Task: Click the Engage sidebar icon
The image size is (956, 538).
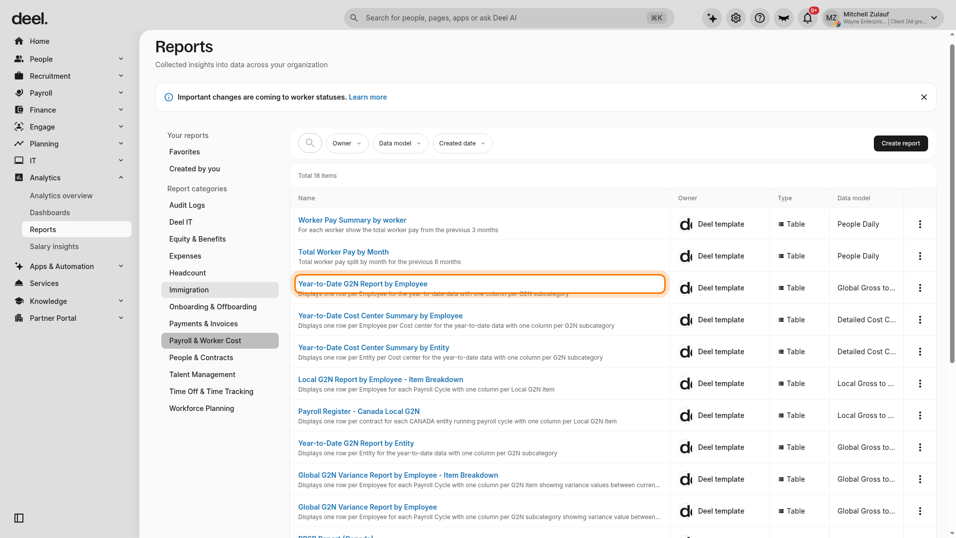Action: point(19,127)
